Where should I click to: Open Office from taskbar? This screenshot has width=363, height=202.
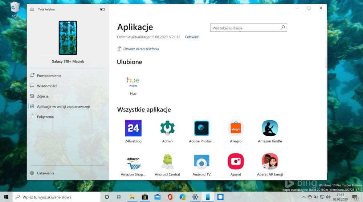point(170,197)
